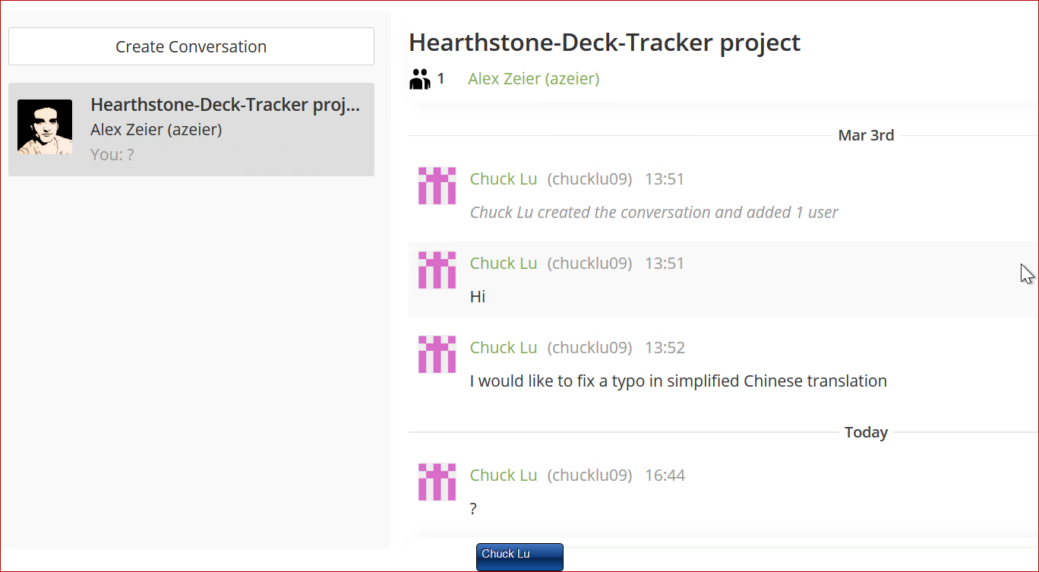Viewport: 1039px width, 572px height.
Task: Click the simplified Chinese translation message
Action: point(678,381)
